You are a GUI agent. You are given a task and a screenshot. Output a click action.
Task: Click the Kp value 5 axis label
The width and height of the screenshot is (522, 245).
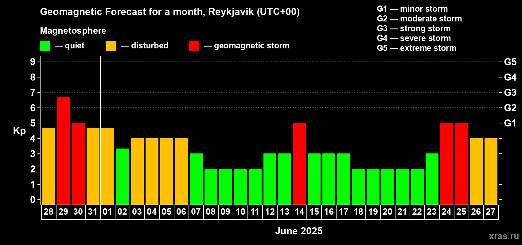33,123
